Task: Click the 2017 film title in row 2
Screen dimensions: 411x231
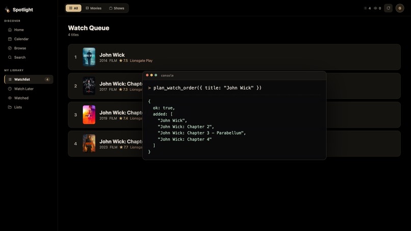Action: coord(121,84)
